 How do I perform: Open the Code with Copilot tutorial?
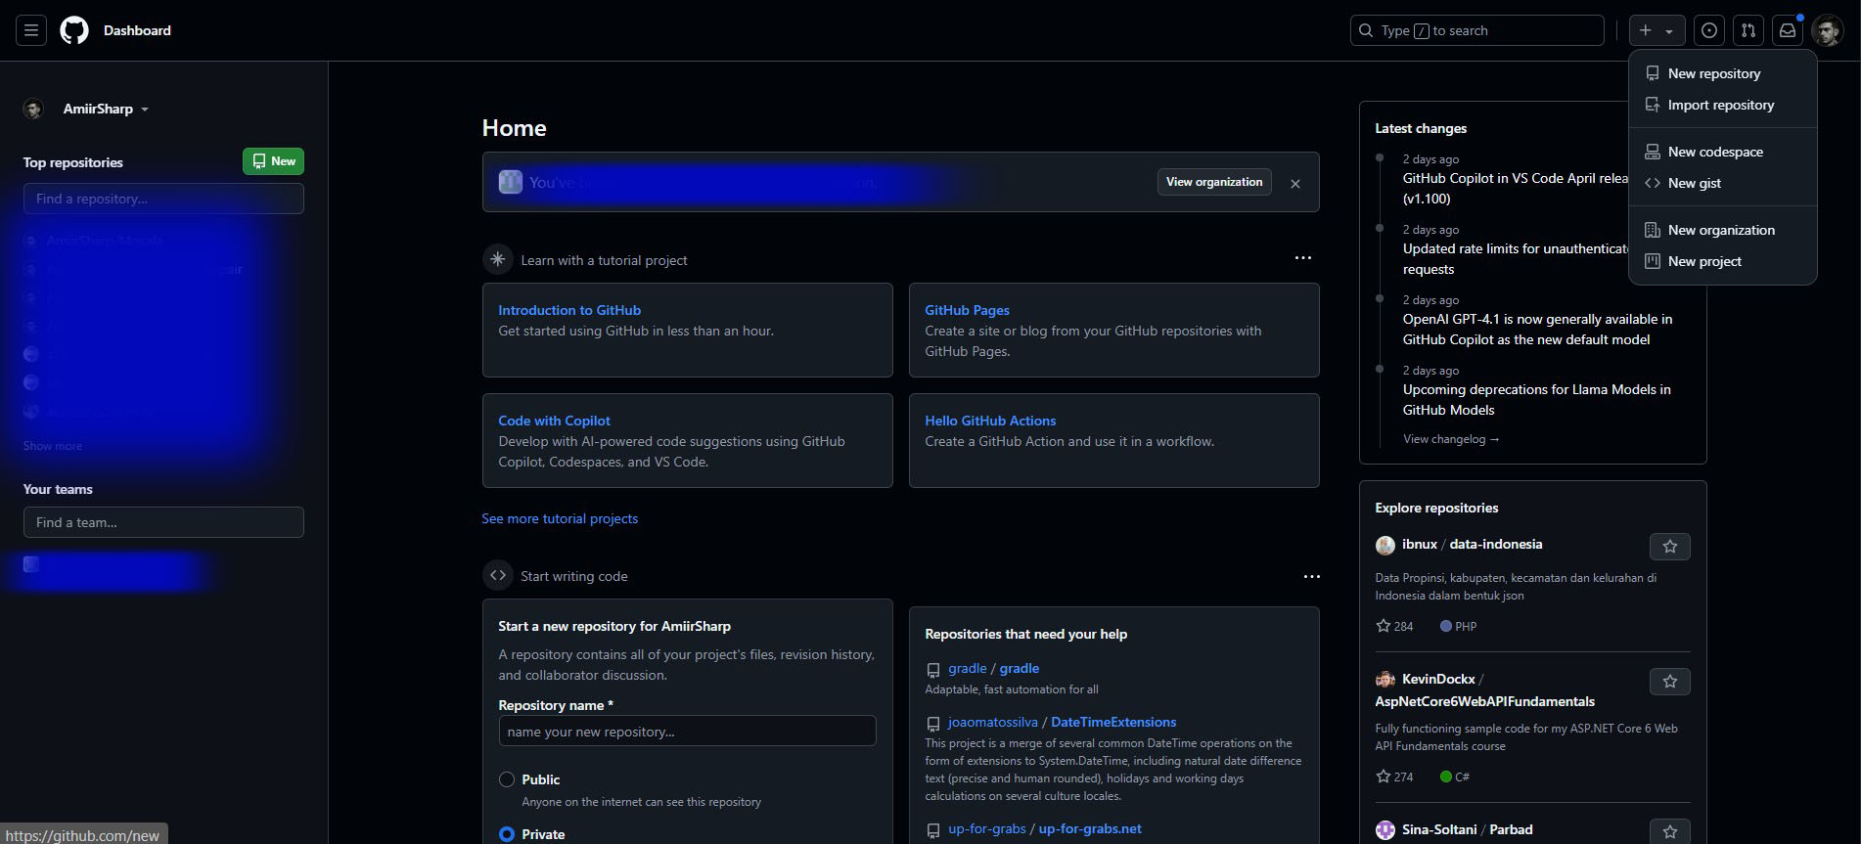[554, 421]
